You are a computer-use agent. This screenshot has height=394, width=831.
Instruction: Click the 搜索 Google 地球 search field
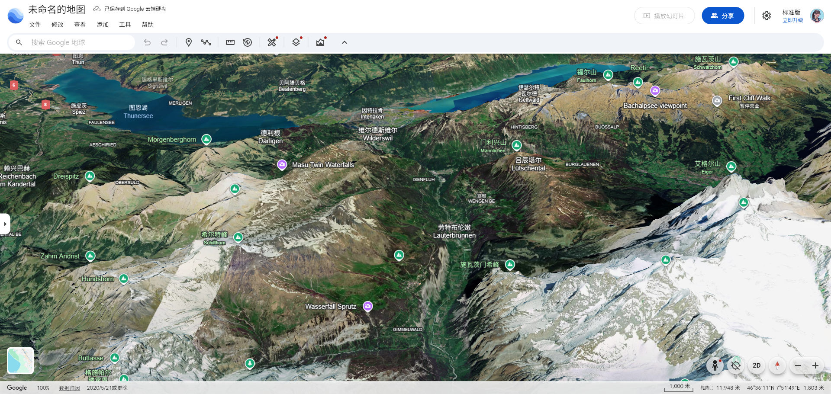tap(78, 42)
